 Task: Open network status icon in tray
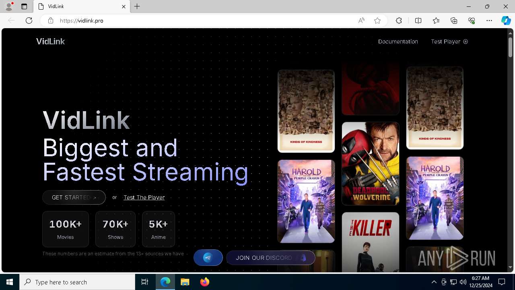tap(453, 282)
